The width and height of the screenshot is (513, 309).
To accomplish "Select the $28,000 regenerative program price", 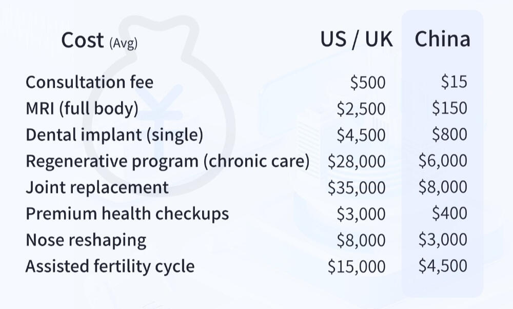I will pos(357,161).
